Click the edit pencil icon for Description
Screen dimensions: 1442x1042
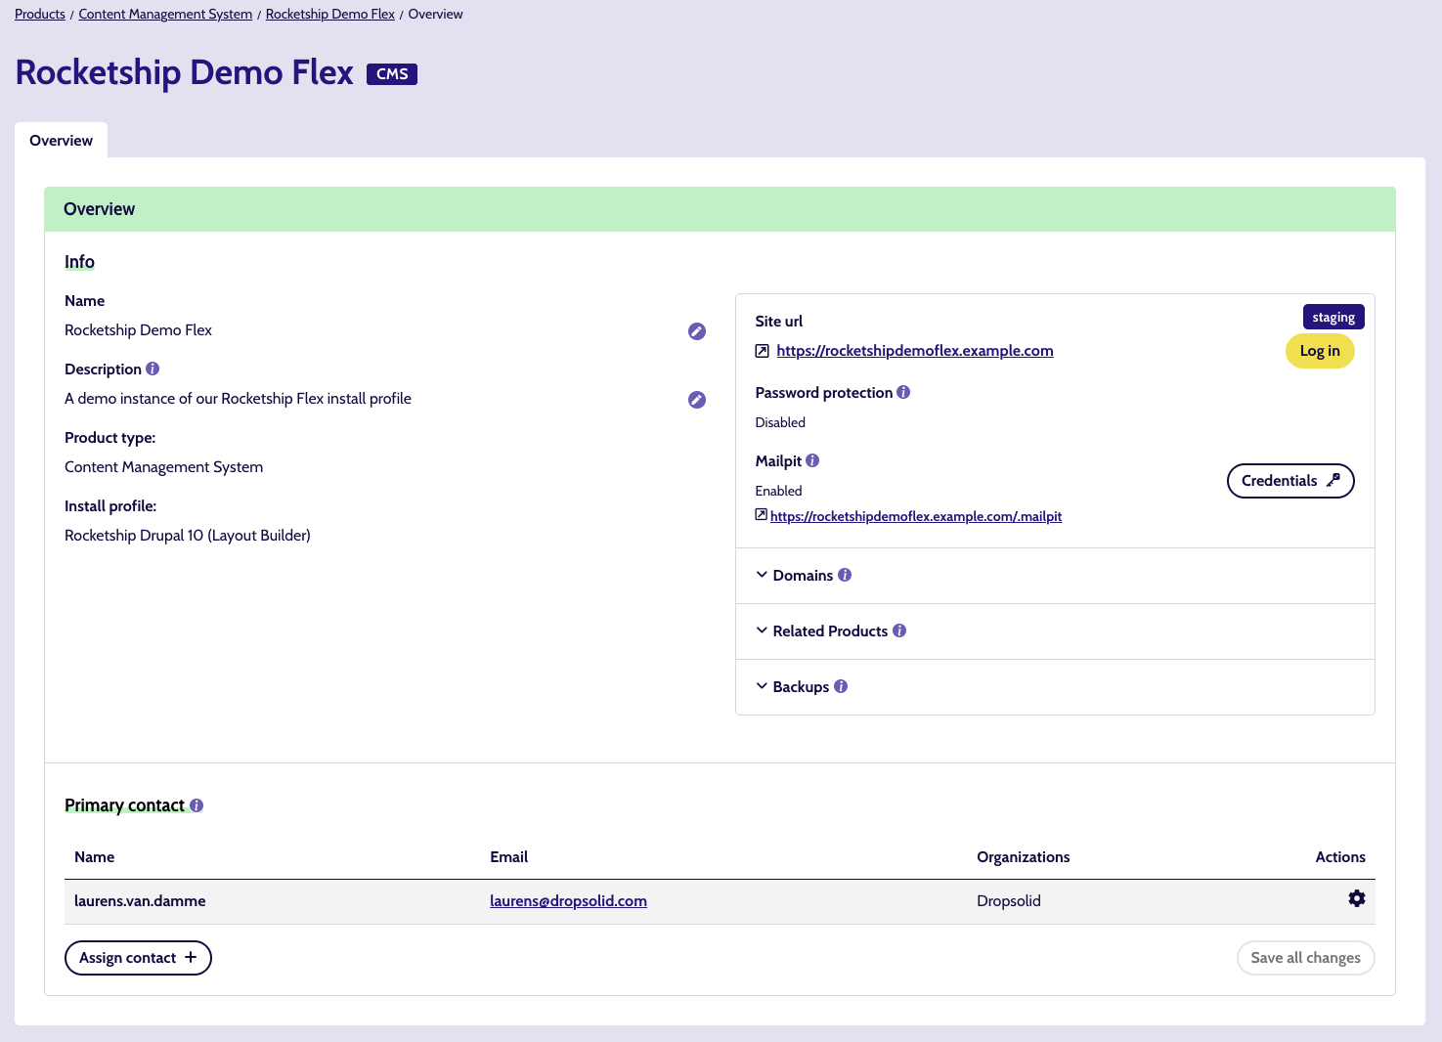tap(697, 400)
